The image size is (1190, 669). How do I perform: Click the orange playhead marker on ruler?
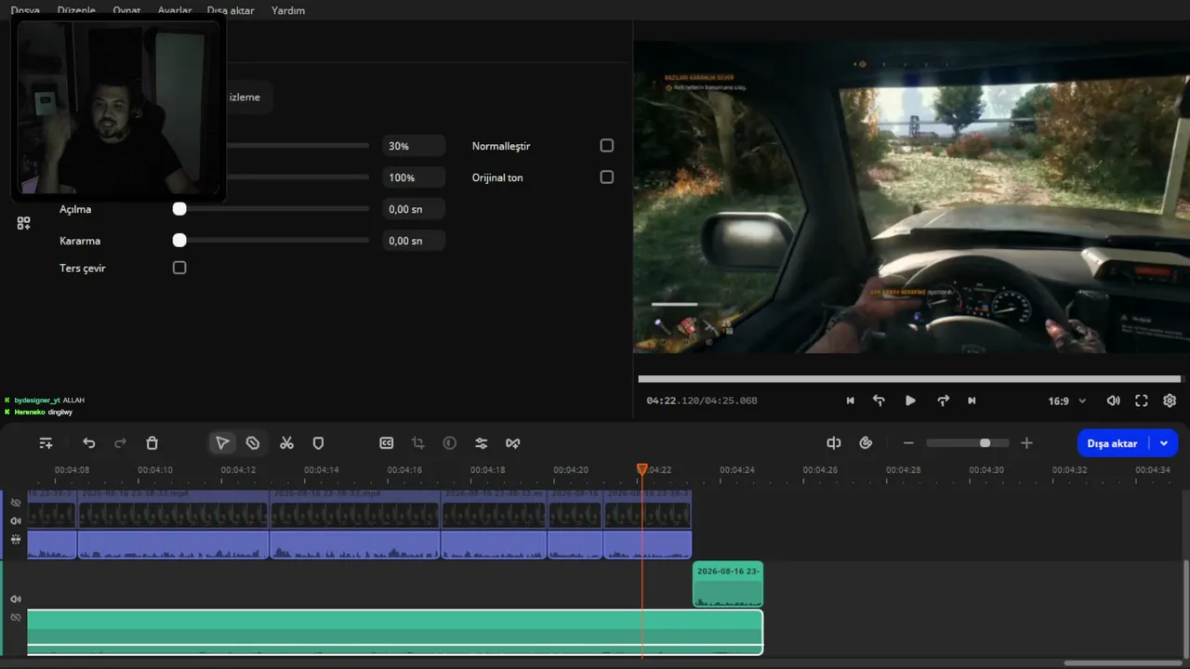click(641, 470)
